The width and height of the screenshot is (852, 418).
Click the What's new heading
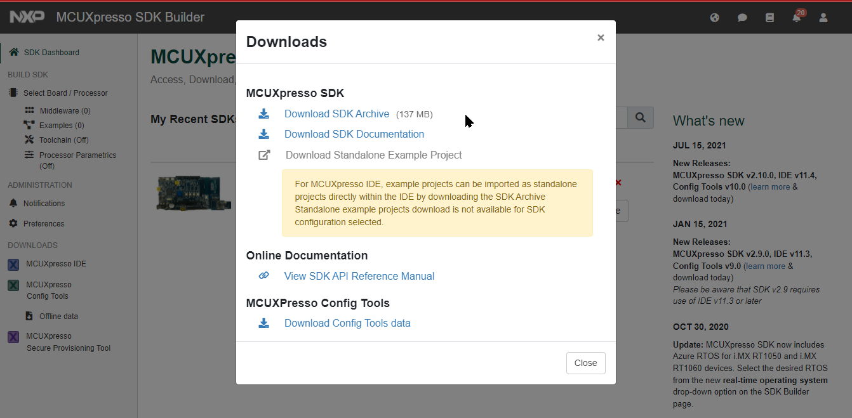[709, 121]
